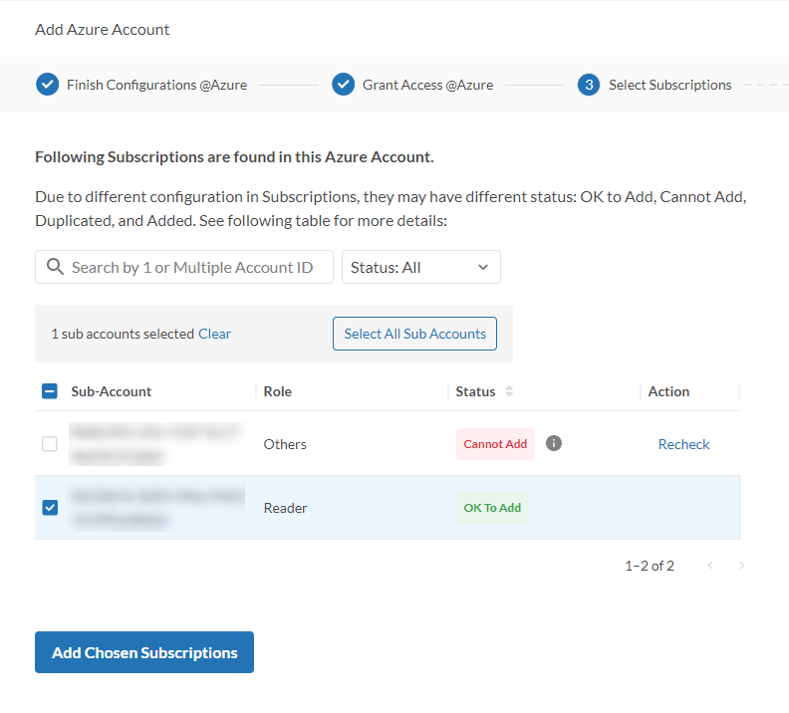Click Recheck for the Others sub-account
Screen dimensions: 789x713
[683, 444]
